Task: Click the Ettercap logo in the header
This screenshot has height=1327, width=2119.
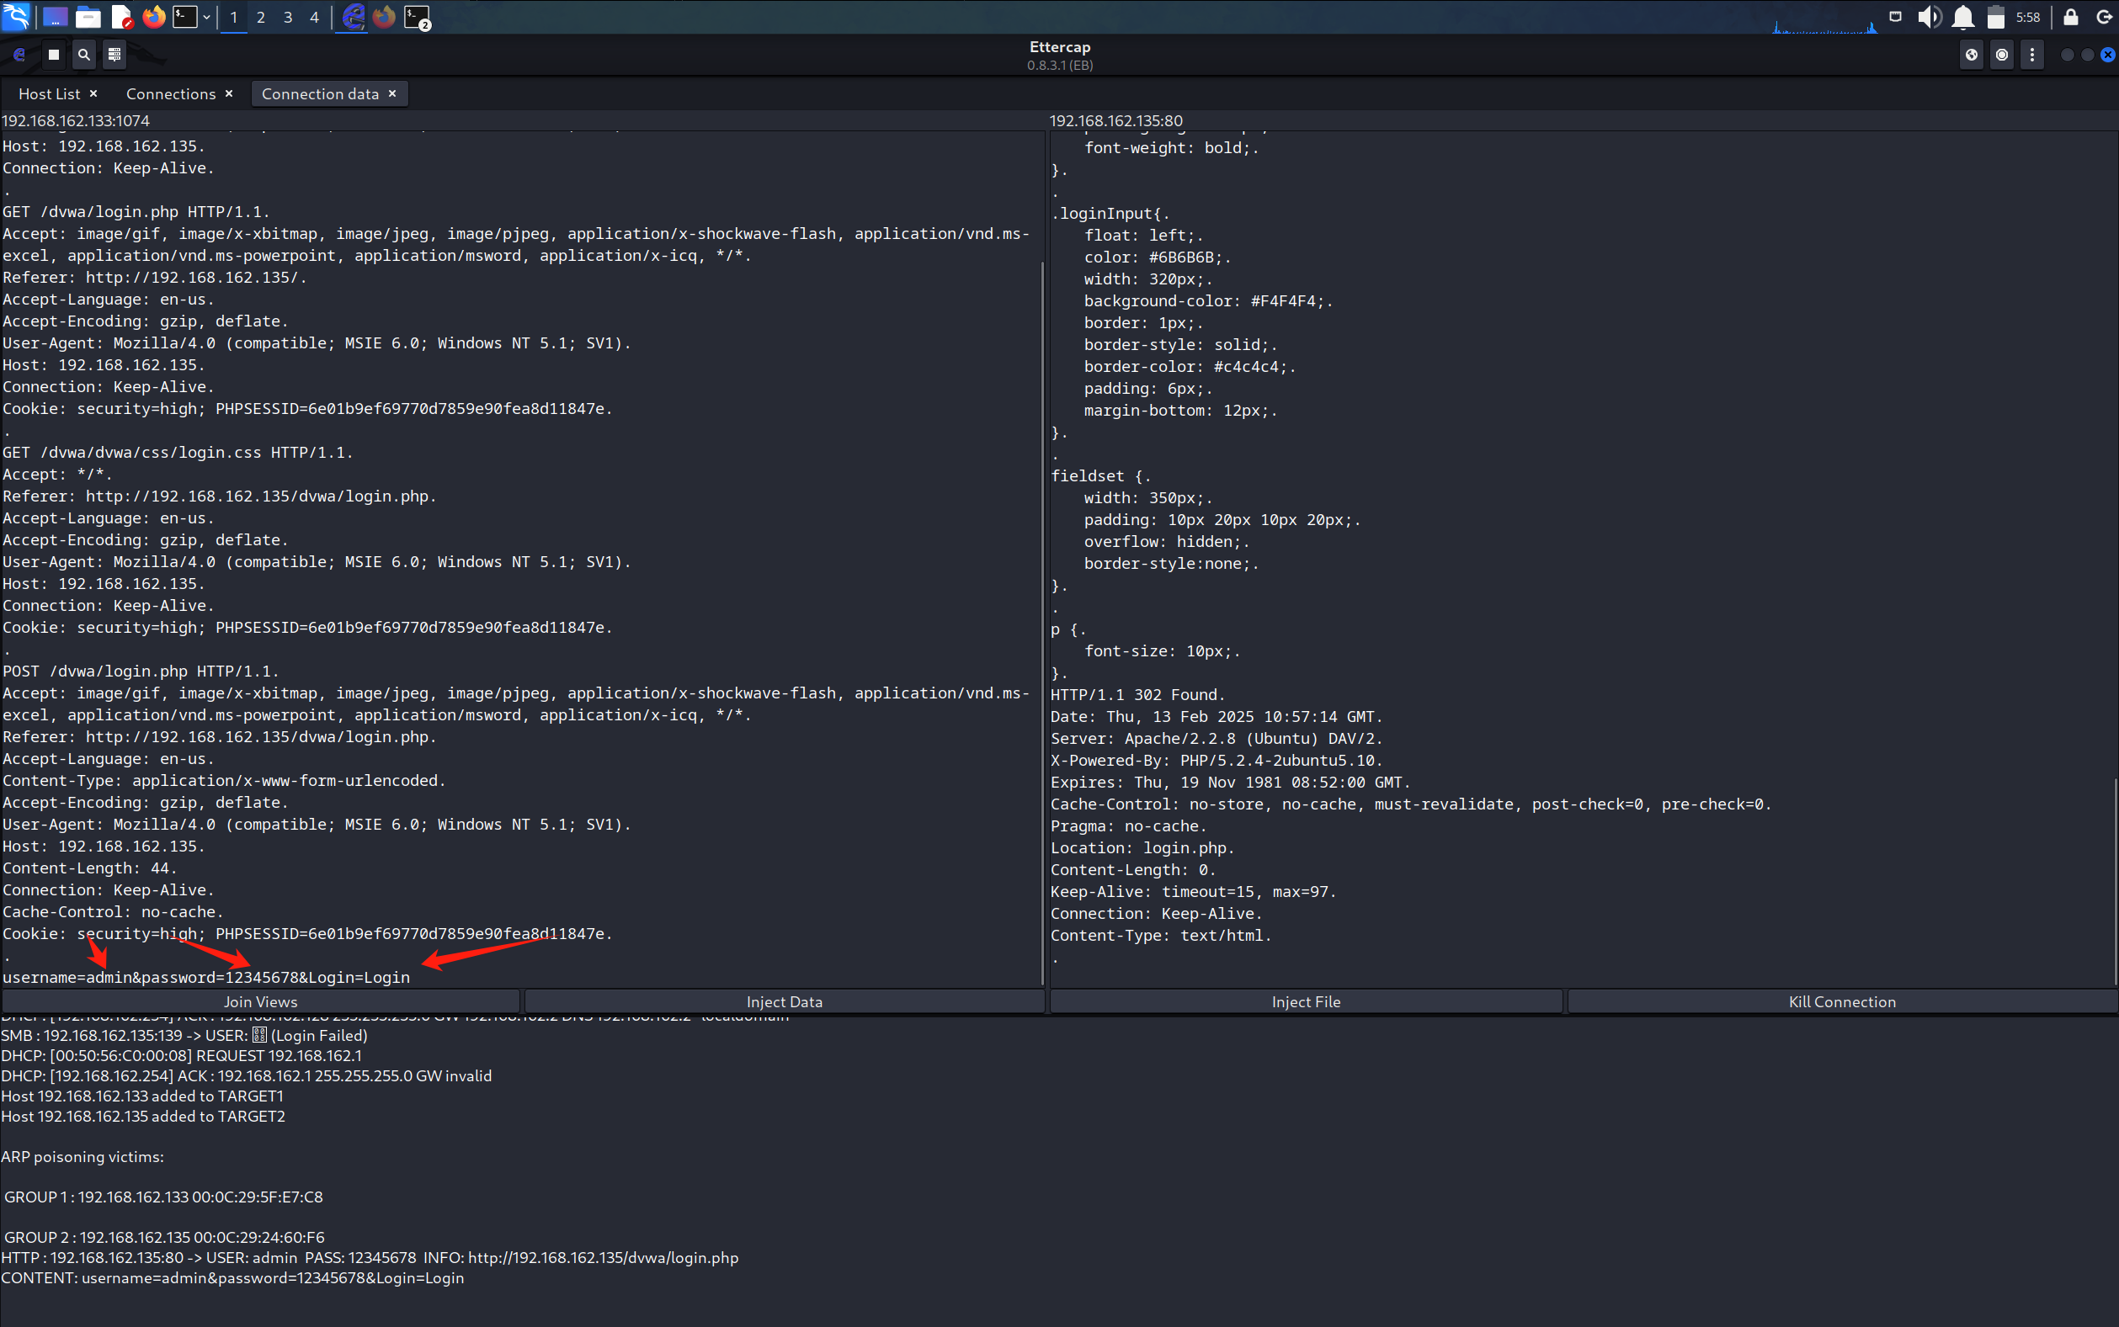Action: click(x=19, y=55)
